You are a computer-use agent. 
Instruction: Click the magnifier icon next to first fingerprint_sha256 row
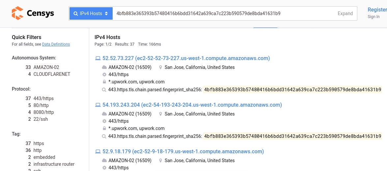[104, 90]
